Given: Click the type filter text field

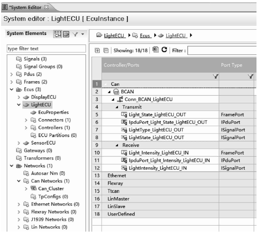Looking at the screenshot, I should (x=46, y=49).
